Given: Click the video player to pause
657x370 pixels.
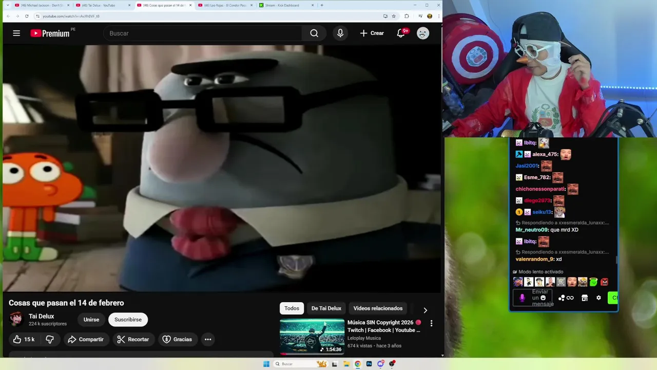Looking at the screenshot, I should point(222,169).
